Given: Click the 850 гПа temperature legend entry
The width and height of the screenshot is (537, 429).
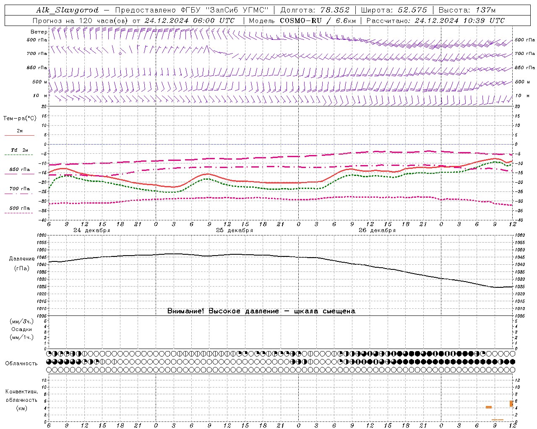Looking at the screenshot, I should pyautogui.click(x=20, y=170).
